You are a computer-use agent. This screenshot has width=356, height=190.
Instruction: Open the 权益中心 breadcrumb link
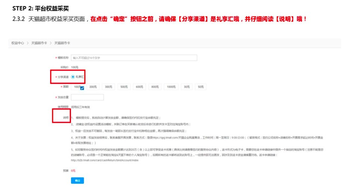(x=18, y=43)
